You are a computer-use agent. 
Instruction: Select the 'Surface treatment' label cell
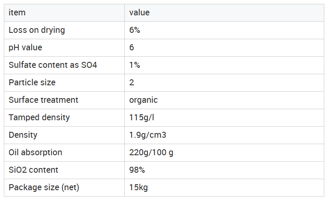(44, 100)
